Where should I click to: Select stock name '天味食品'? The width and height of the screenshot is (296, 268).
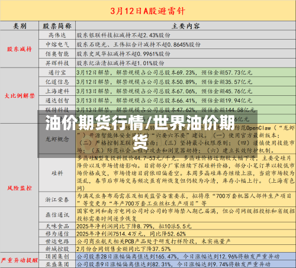pyautogui.click(x=57, y=226)
